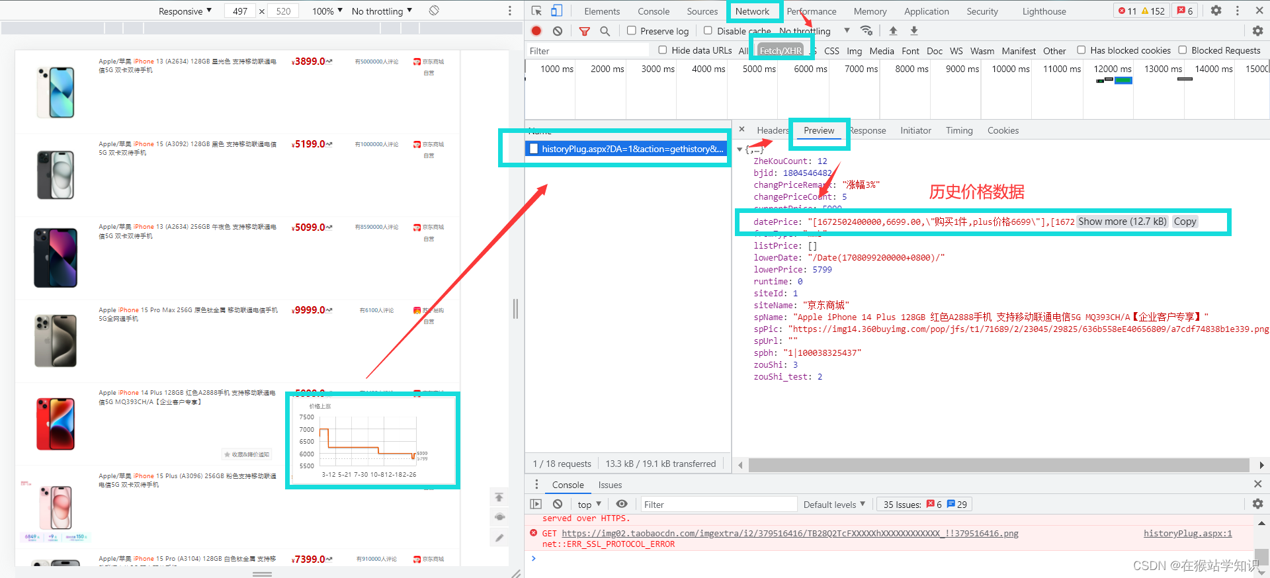Close the request details pane
1270x578 pixels.
pyautogui.click(x=741, y=130)
